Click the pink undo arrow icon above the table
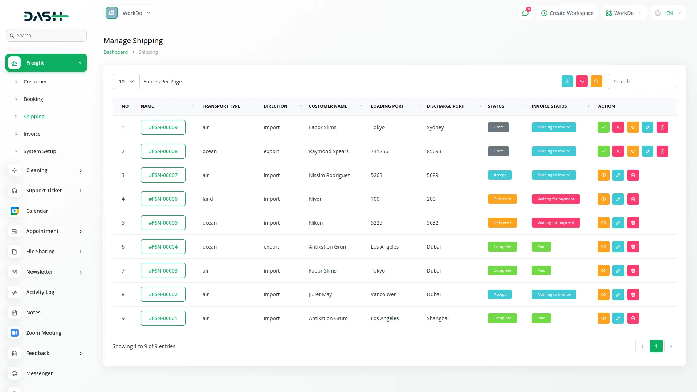Screen dimensions: 697x392 (x=582, y=81)
